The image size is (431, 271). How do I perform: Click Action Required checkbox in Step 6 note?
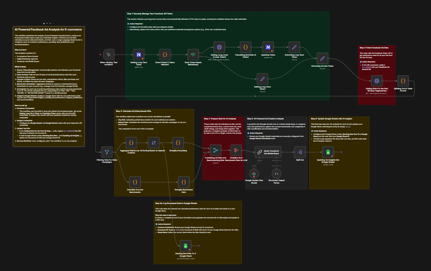click(312, 131)
